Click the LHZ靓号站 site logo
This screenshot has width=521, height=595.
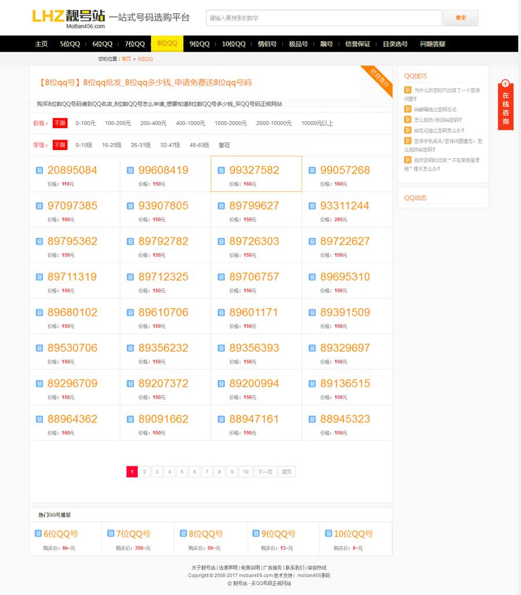(69, 18)
